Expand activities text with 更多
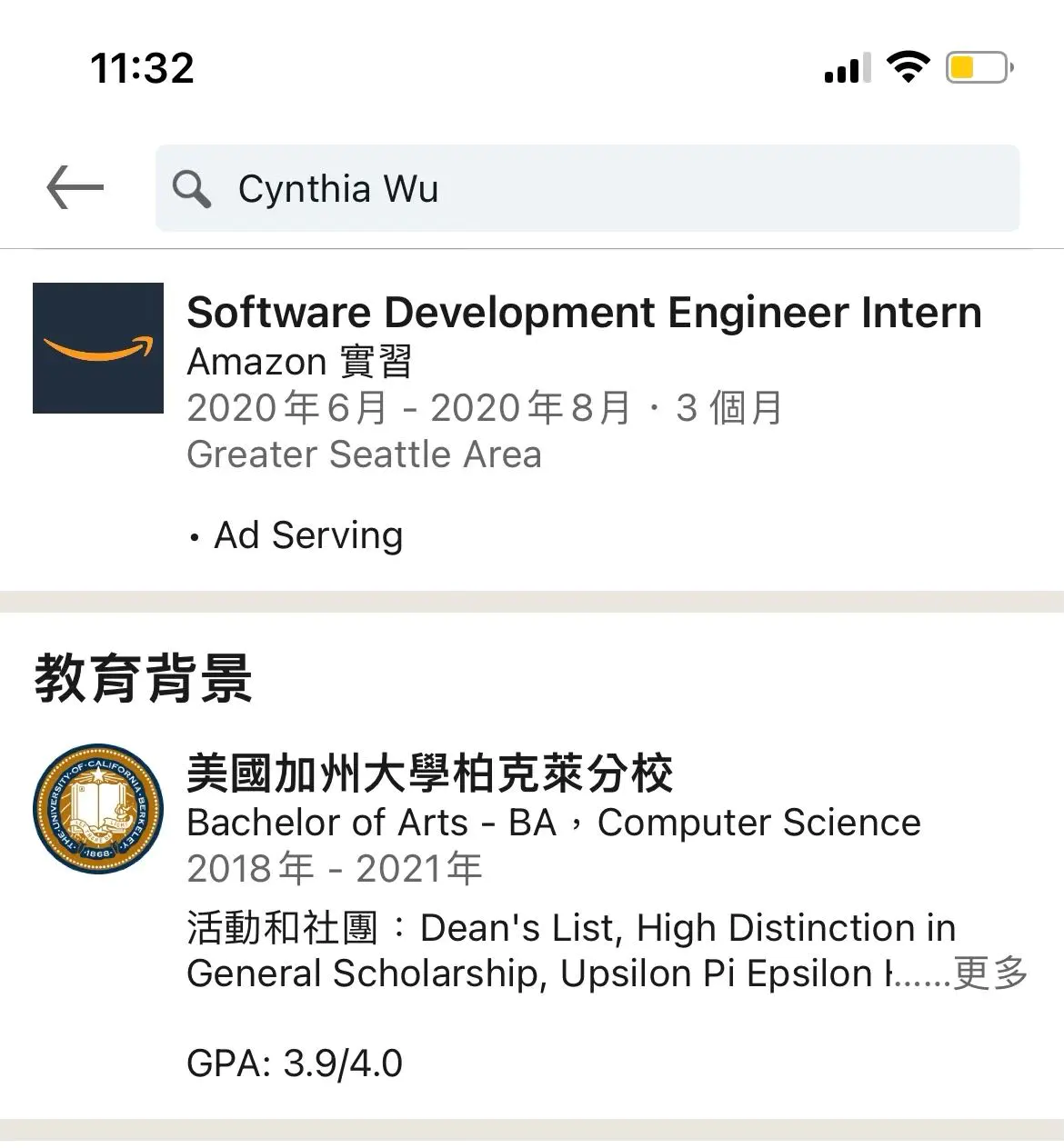This screenshot has height=1148, width=1064. point(990,973)
